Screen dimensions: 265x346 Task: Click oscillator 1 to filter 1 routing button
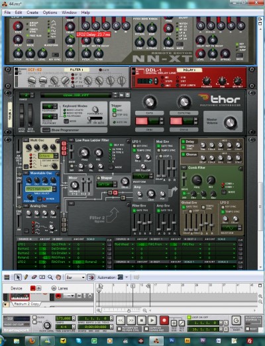click(64, 143)
